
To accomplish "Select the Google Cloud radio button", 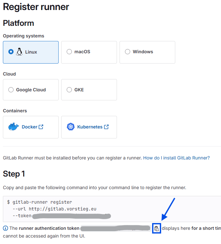I will pyautogui.click(x=11, y=90).
